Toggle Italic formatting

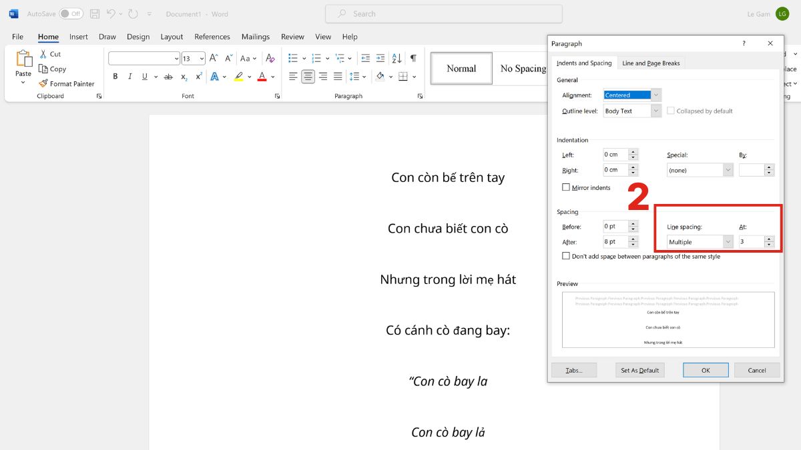130,77
